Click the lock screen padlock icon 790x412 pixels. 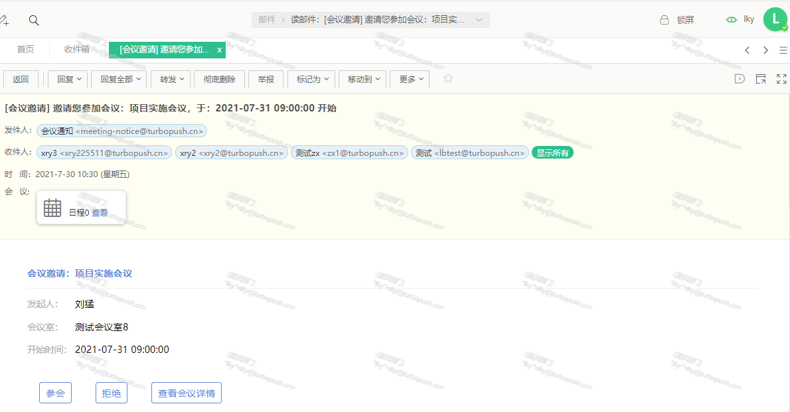[664, 20]
